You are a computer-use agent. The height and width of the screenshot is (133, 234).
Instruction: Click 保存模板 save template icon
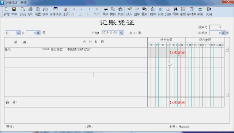click(x=56, y=12)
